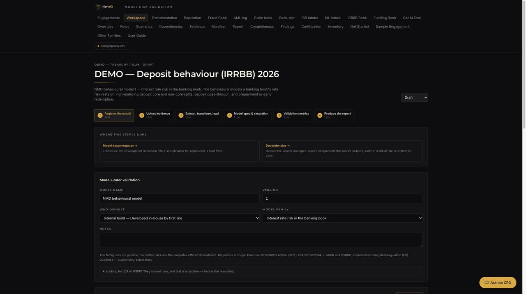
Task: Select step 3 Extract, transform, load
Action: coord(198,116)
